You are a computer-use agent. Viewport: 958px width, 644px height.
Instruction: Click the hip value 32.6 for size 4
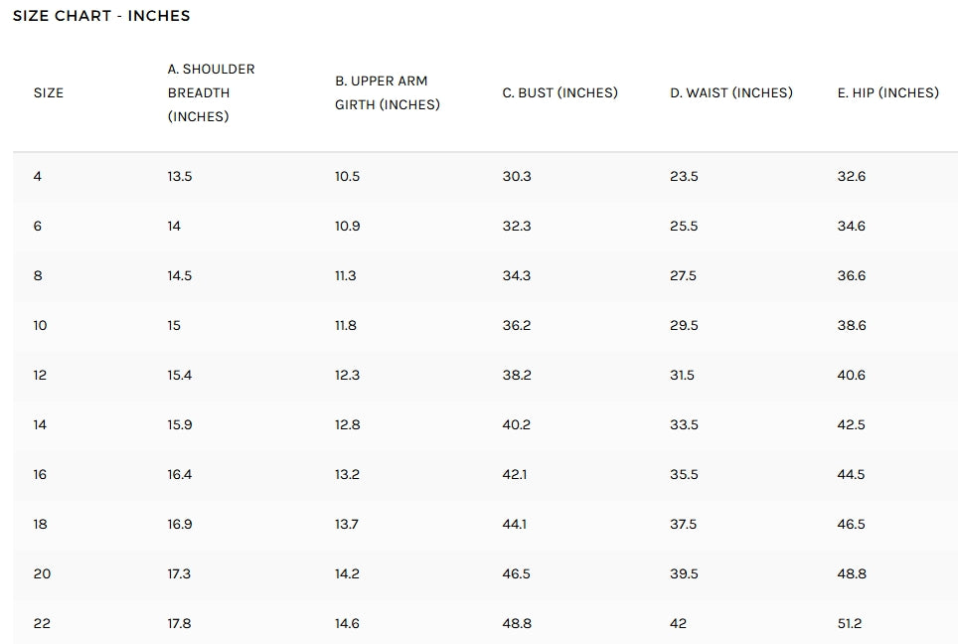(851, 176)
